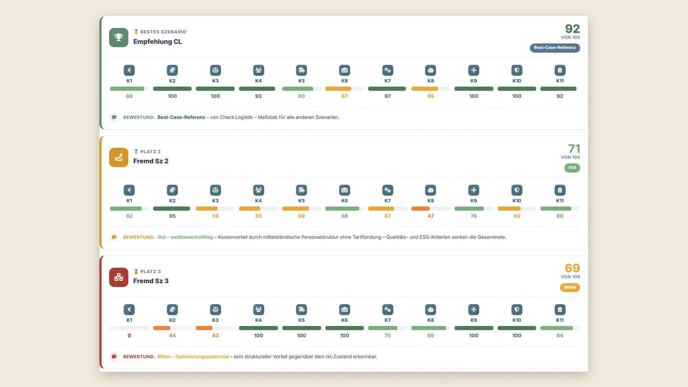Viewport: 688px width, 387px height.
Task: Click the Mittel badge on Fremd Sz 3
Action: [x=570, y=287]
